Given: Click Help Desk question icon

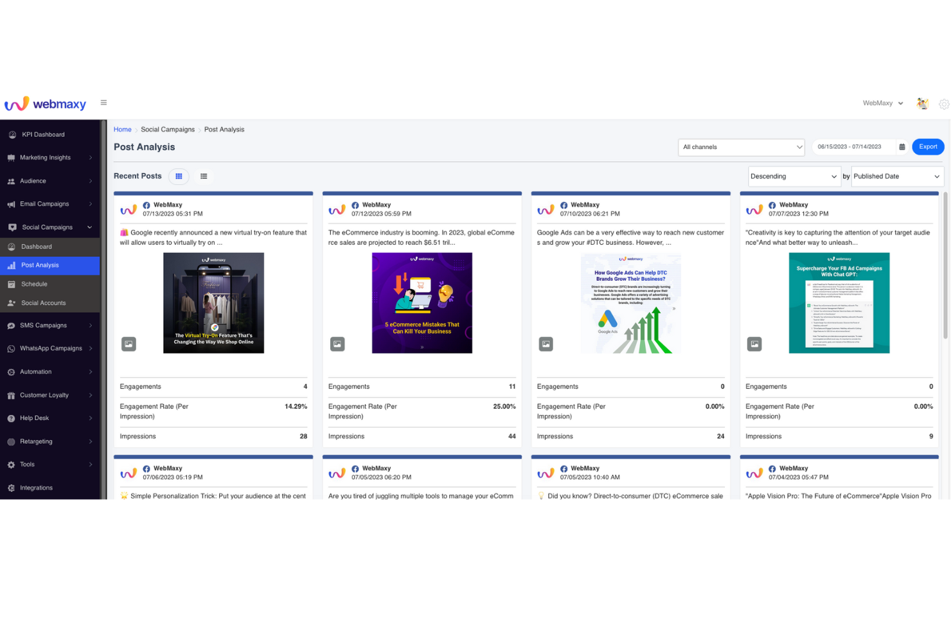Looking at the screenshot, I should tap(12, 418).
